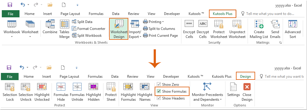Open Kutools Plus tab in lower ribbon
307x110 pixels.
(222, 77)
